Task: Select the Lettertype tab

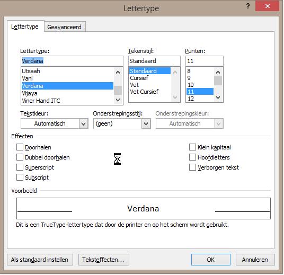Action: 25,26
